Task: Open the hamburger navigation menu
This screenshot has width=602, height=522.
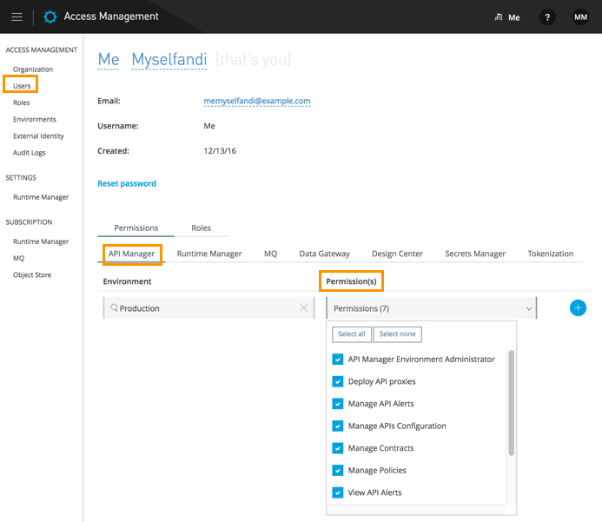Action: tap(17, 17)
